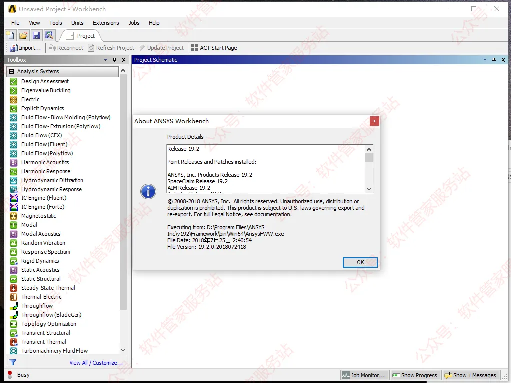
Task: Toggle the Toolbox panel pin
Action: coord(115,60)
